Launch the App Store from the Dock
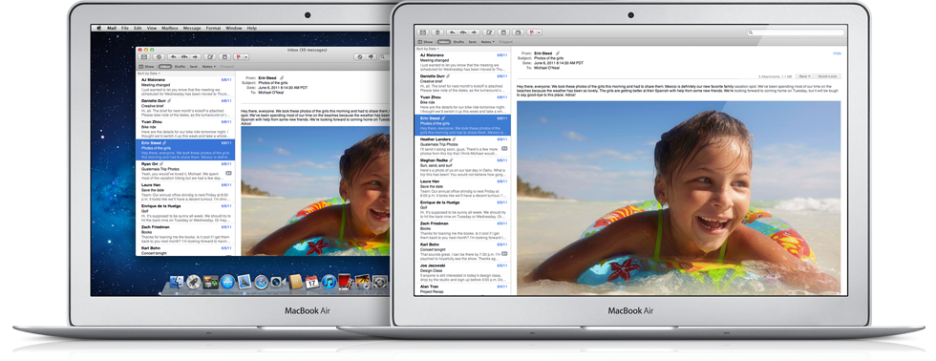Image resolution: width=936 pixels, height=361 pixels. (227, 282)
